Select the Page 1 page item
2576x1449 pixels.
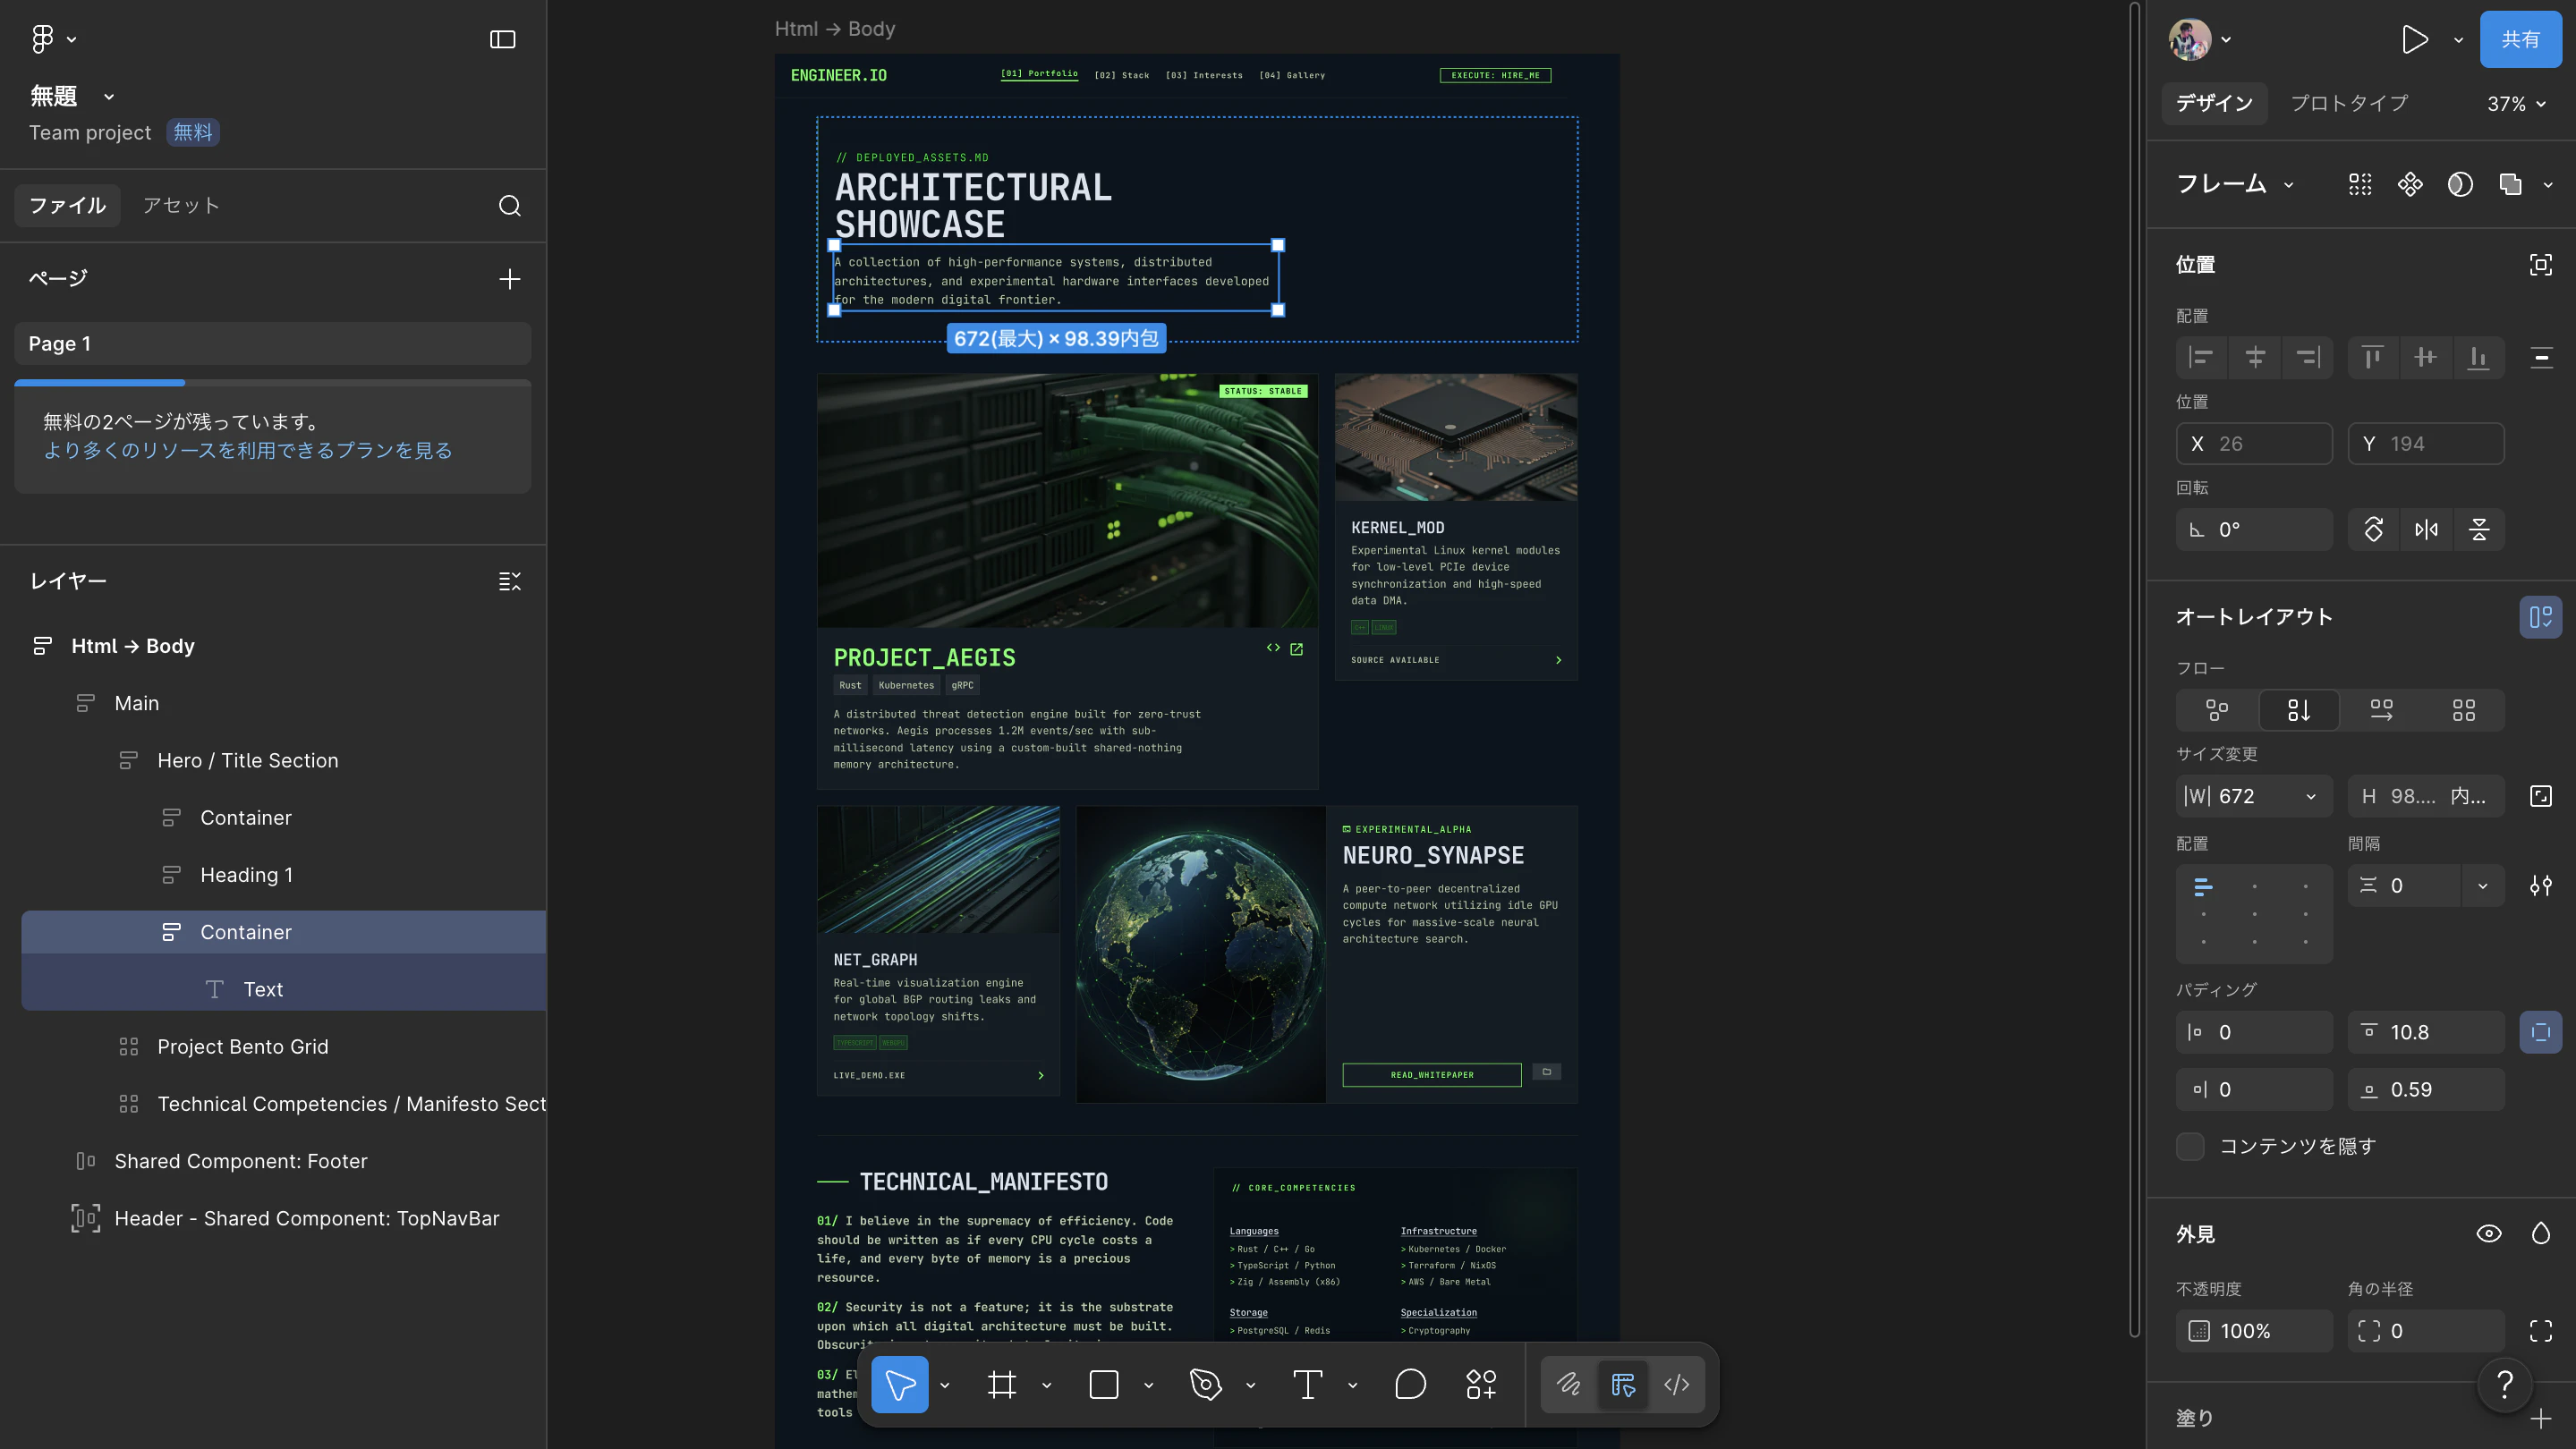(x=272, y=343)
